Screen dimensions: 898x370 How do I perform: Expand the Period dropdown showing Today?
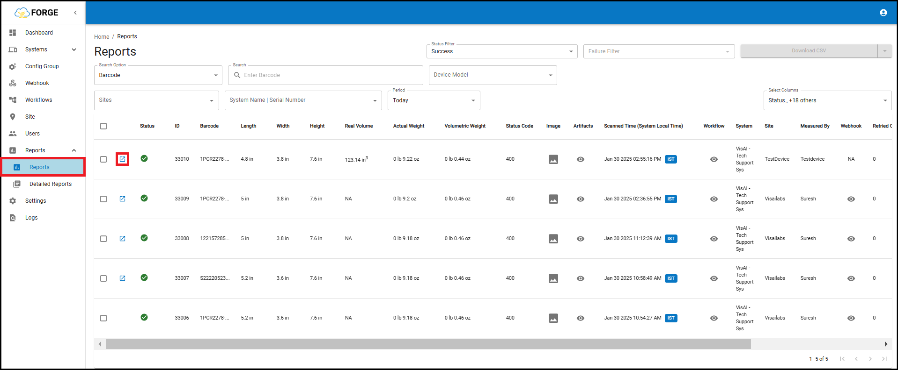434,100
